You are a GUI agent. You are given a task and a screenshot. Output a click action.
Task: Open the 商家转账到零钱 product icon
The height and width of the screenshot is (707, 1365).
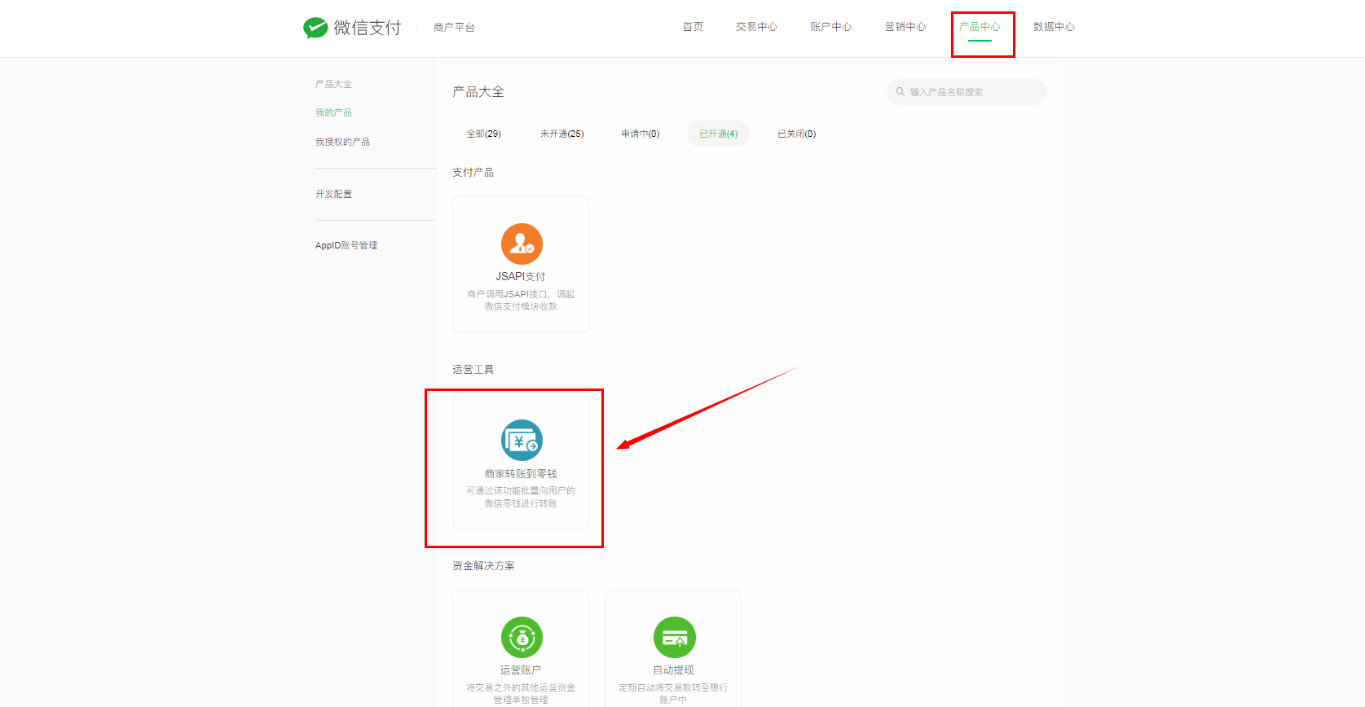(x=522, y=441)
